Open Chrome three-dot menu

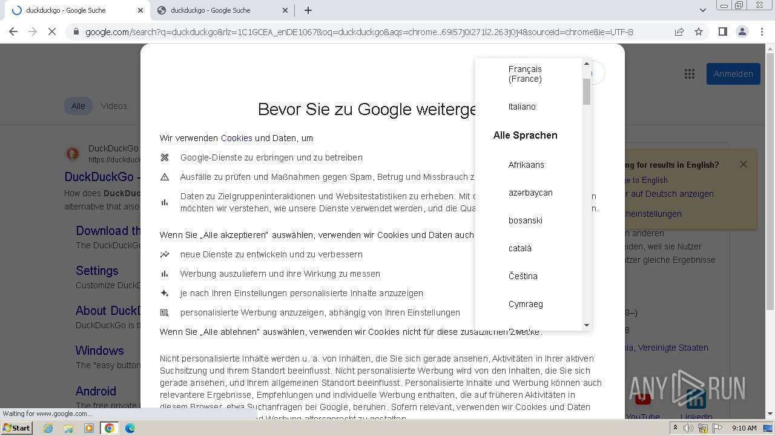[x=762, y=31]
